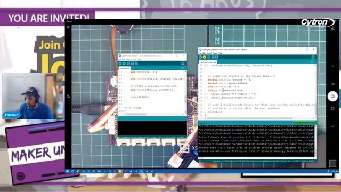Open Sketch menu in AnalogInOutSerial window
Screen dimensions: 341x192
coord(209,53)
